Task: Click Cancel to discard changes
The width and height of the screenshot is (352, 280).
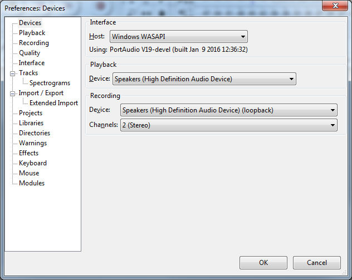Action: tap(317, 263)
